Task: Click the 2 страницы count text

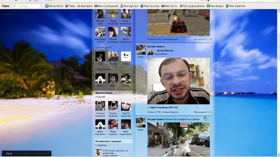Action: 101,145
